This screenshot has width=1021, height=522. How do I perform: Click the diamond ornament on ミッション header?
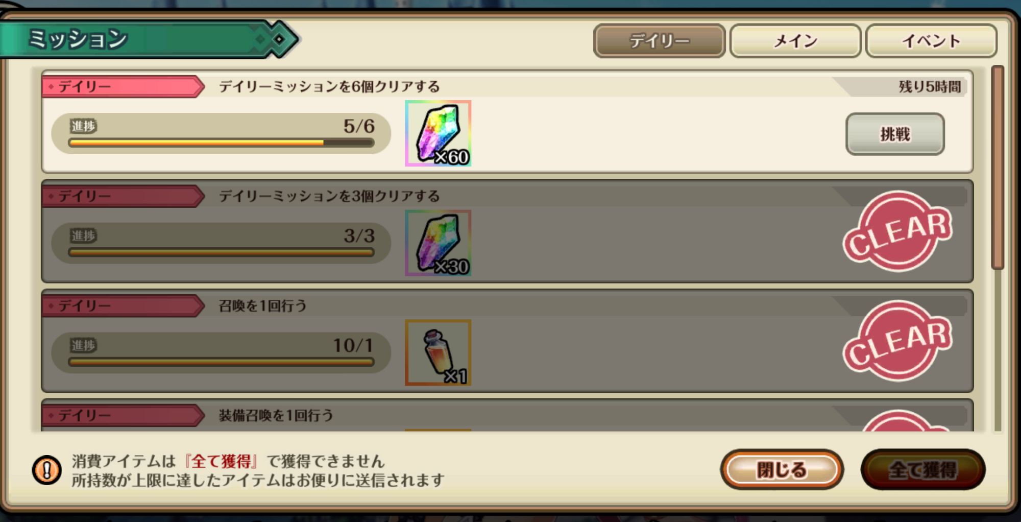(278, 39)
